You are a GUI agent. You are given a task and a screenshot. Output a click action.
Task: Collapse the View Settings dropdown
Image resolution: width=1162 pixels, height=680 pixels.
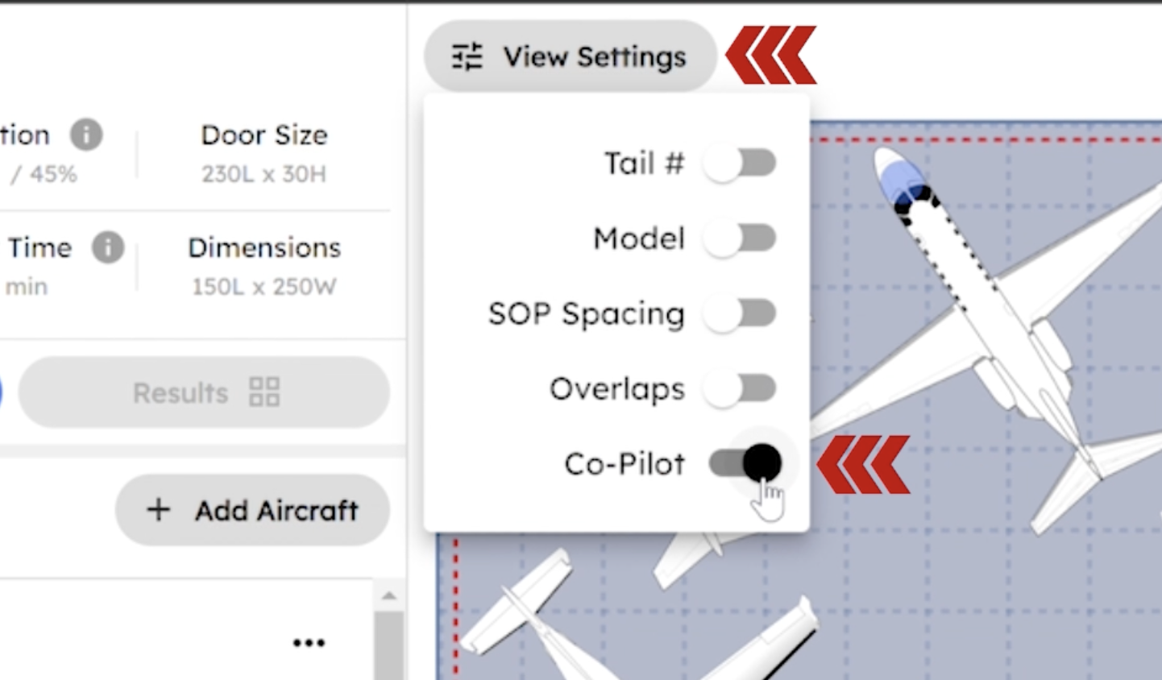570,56
